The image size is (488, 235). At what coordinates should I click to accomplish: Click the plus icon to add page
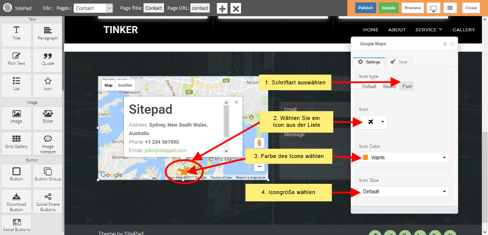click(222, 8)
